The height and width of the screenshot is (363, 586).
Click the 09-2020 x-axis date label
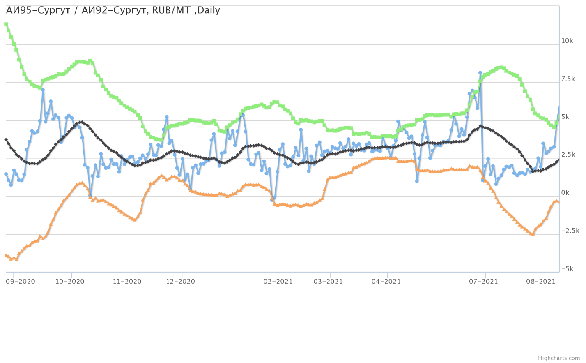21,282
